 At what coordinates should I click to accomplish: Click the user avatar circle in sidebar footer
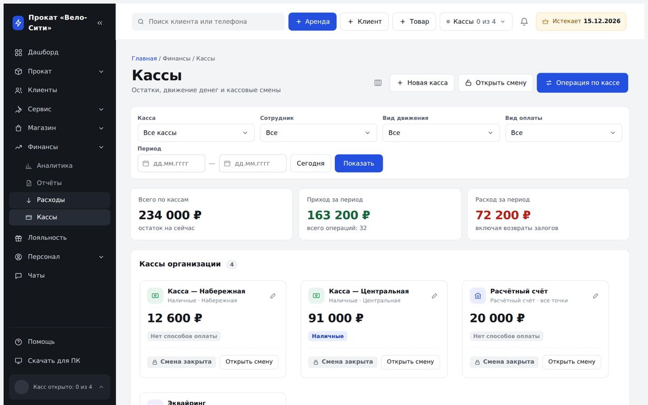pyautogui.click(x=22, y=387)
